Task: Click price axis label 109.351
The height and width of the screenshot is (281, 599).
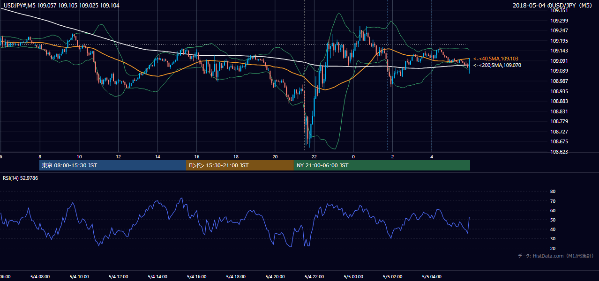Action: point(560,10)
